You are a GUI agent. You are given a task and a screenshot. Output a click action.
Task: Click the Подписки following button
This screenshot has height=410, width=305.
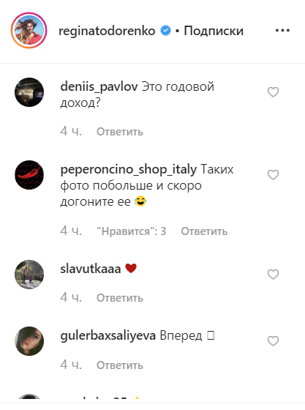point(214,31)
